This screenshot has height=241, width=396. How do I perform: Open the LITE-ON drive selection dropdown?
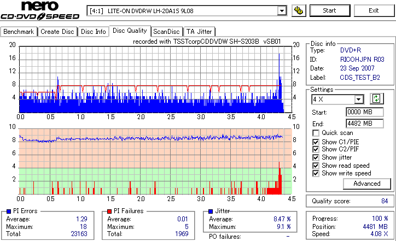point(282,11)
